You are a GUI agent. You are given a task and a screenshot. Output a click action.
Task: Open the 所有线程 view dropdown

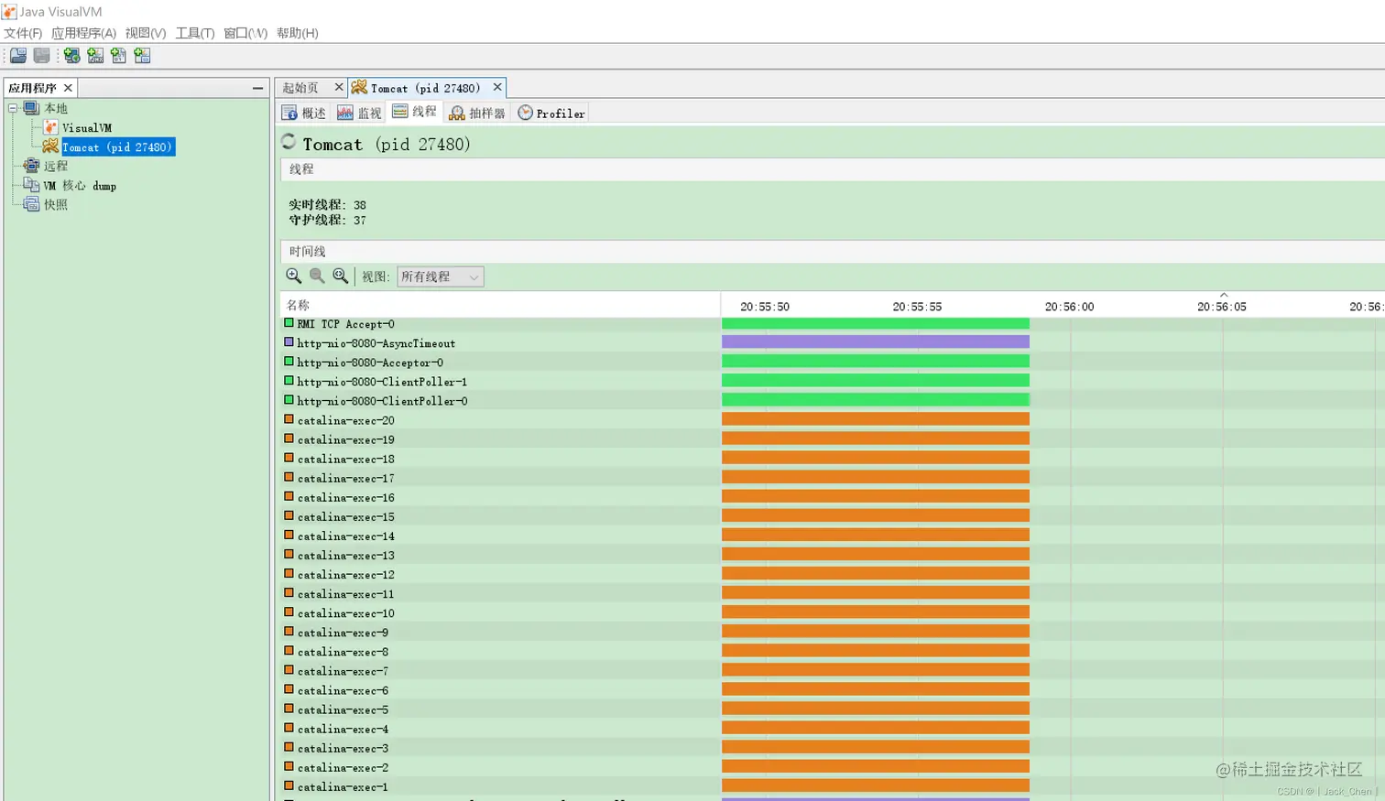[440, 276]
